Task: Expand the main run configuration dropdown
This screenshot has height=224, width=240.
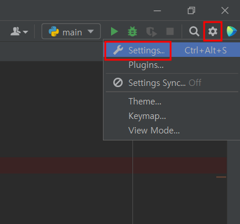Action: [x=71, y=31]
